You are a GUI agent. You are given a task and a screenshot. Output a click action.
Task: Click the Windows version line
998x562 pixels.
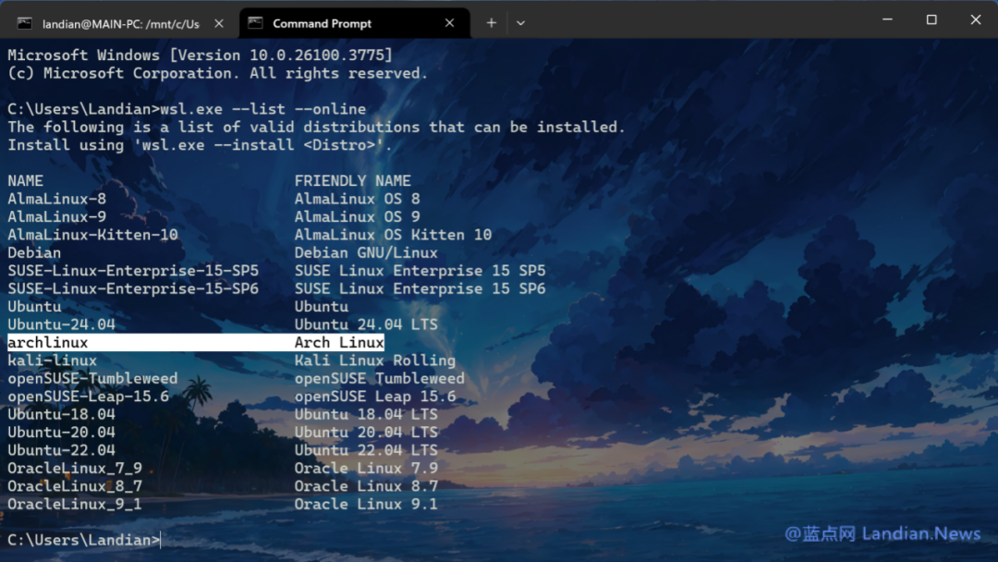(x=201, y=55)
